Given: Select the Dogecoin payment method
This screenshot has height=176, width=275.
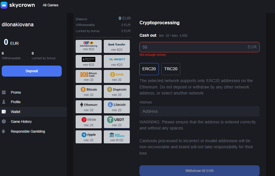Looking at the screenshot, I should tap(116, 91).
